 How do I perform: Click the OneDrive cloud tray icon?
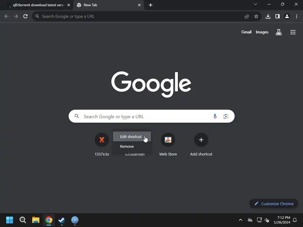(x=250, y=220)
